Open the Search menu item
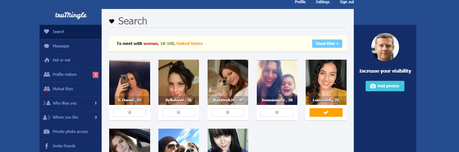This screenshot has height=152, width=459. 71,32
